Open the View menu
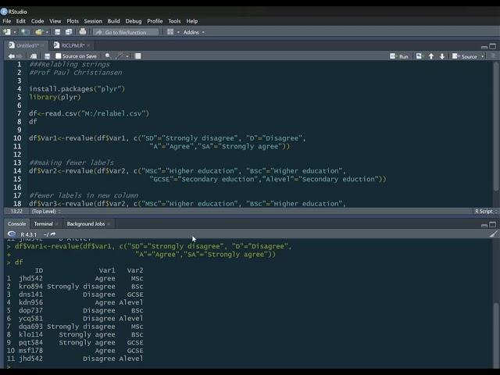 [55, 21]
